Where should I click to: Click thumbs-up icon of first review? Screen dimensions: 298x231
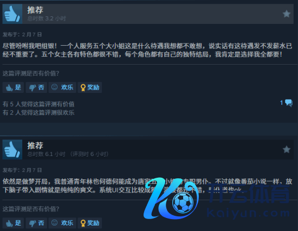coord(12,14)
